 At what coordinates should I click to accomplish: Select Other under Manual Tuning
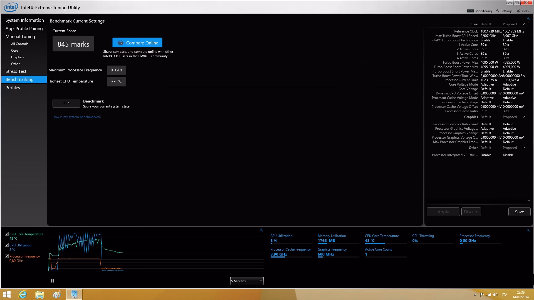click(x=15, y=64)
